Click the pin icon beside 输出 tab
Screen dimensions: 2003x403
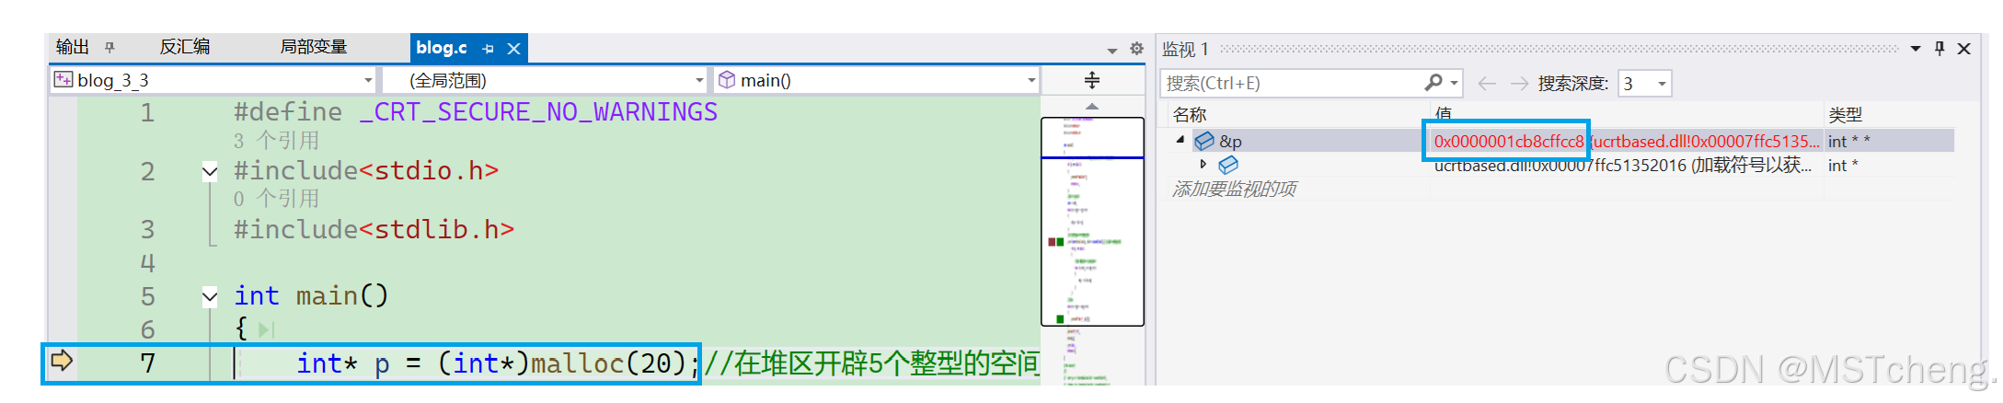click(109, 47)
